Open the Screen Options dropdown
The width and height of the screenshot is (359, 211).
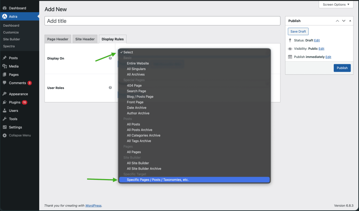click(x=336, y=4)
